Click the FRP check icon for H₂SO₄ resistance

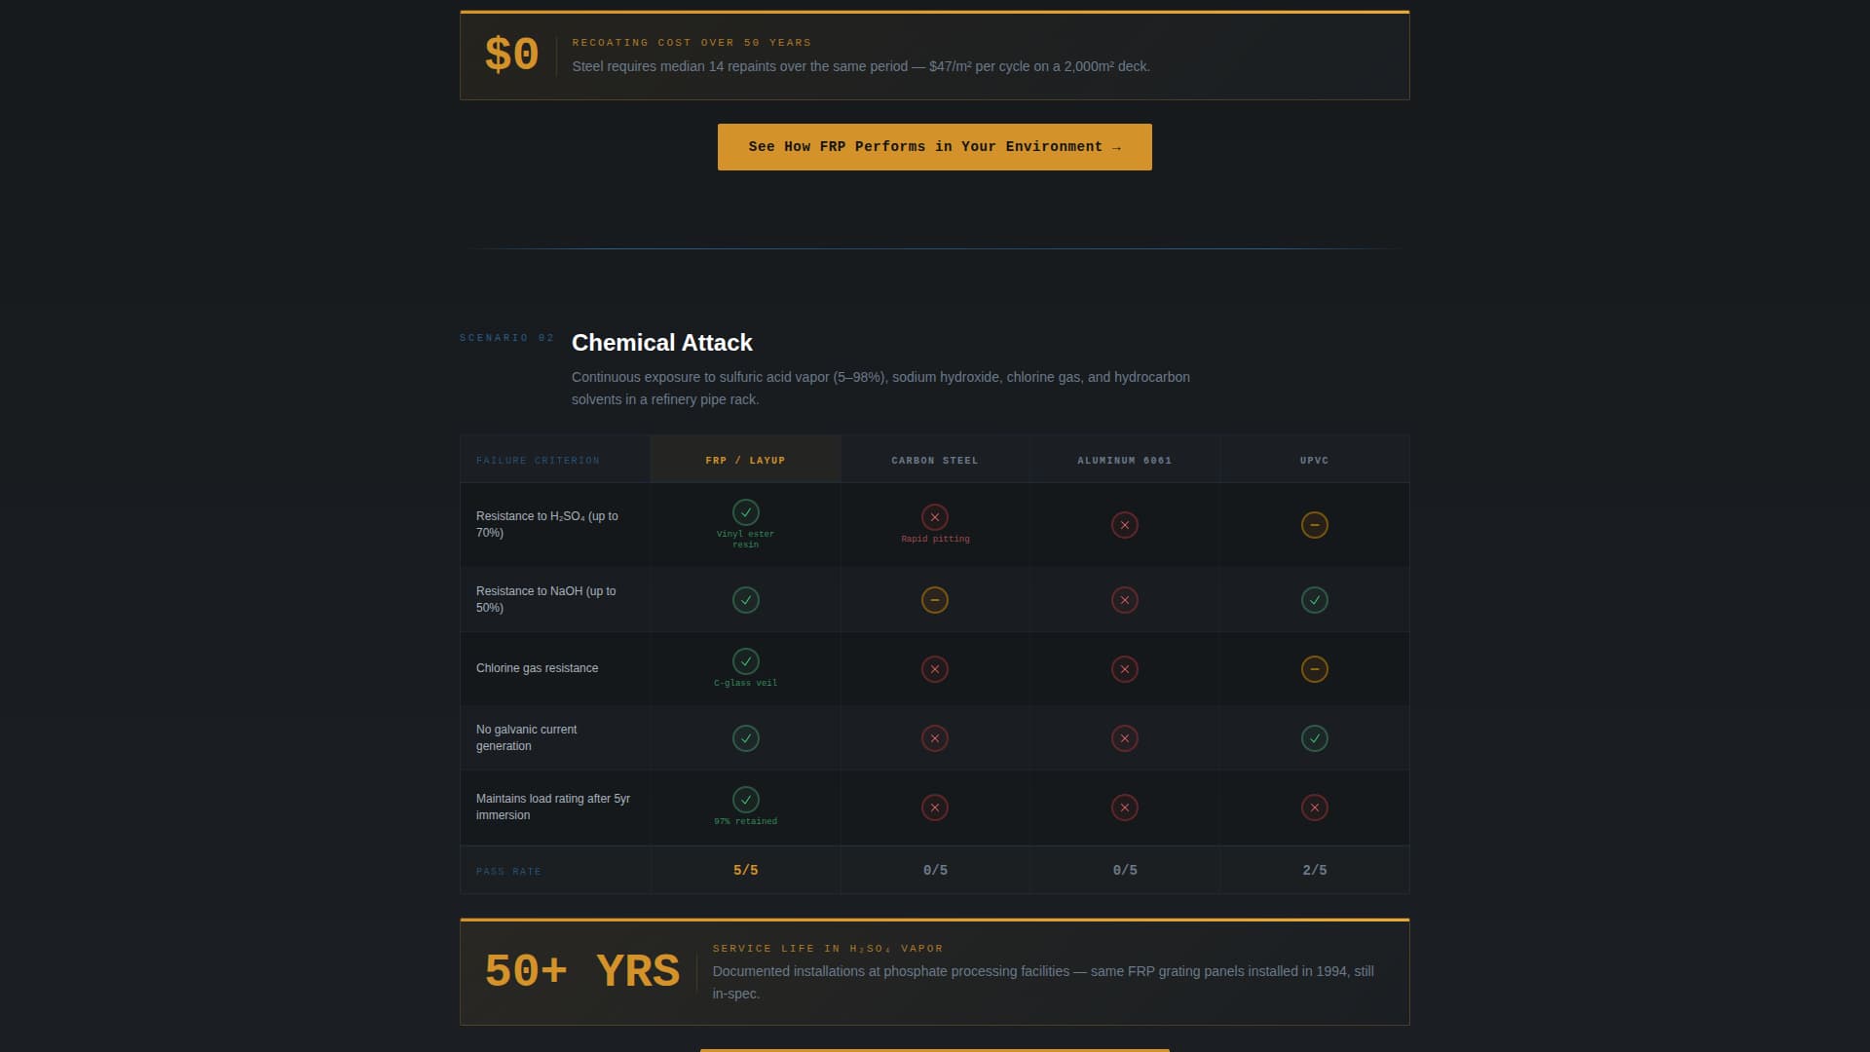click(x=745, y=512)
